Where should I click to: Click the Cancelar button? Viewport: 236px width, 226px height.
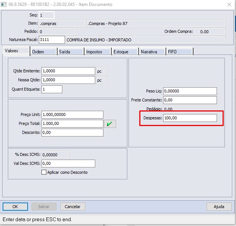(x=73, y=207)
